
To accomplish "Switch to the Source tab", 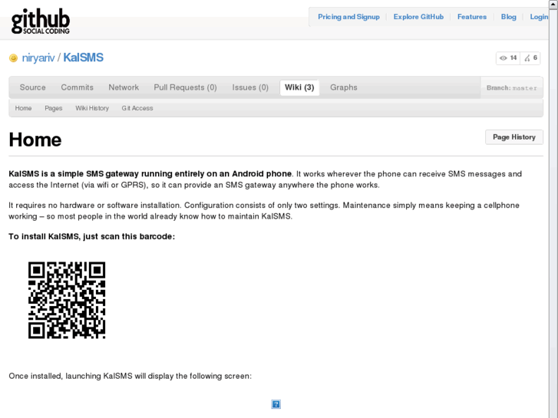I will 33,87.
